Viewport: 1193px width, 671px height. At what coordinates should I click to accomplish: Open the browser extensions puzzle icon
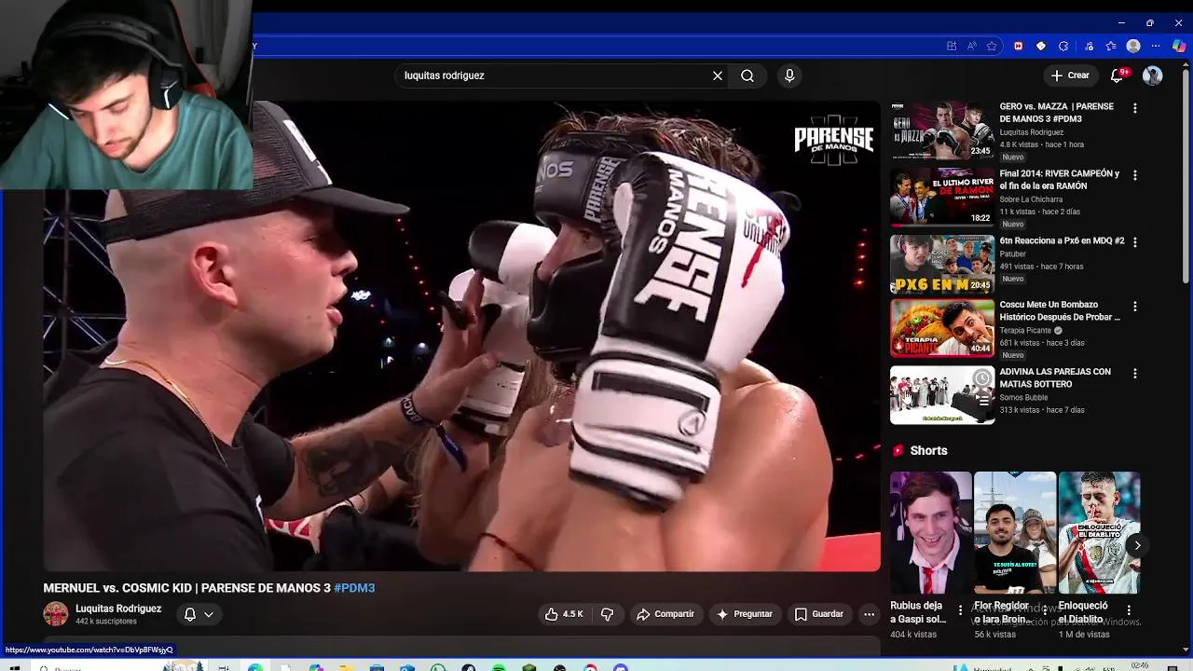(1063, 46)
